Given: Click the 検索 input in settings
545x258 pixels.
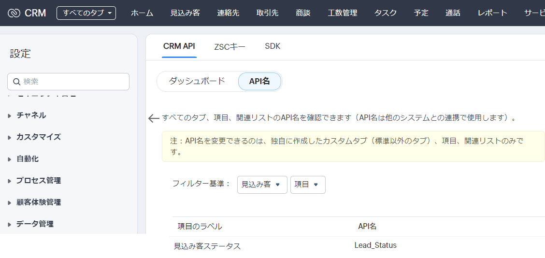Looking at the screenshot, I should pos(68,82).
